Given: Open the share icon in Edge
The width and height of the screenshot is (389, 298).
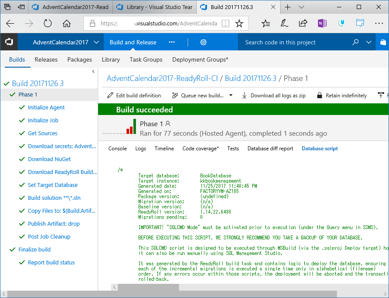Looking at the screenshot, I should point(303,23).
